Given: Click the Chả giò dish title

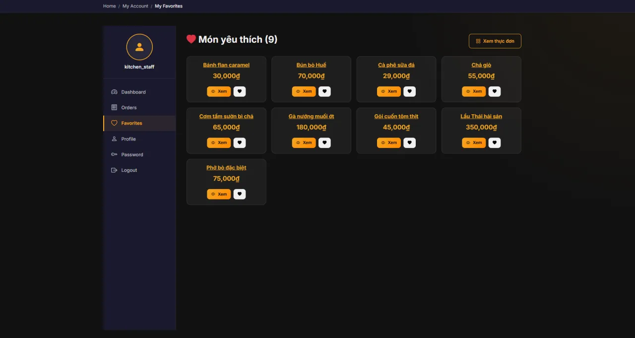Looking at the screenshot, I should [481, 65].
